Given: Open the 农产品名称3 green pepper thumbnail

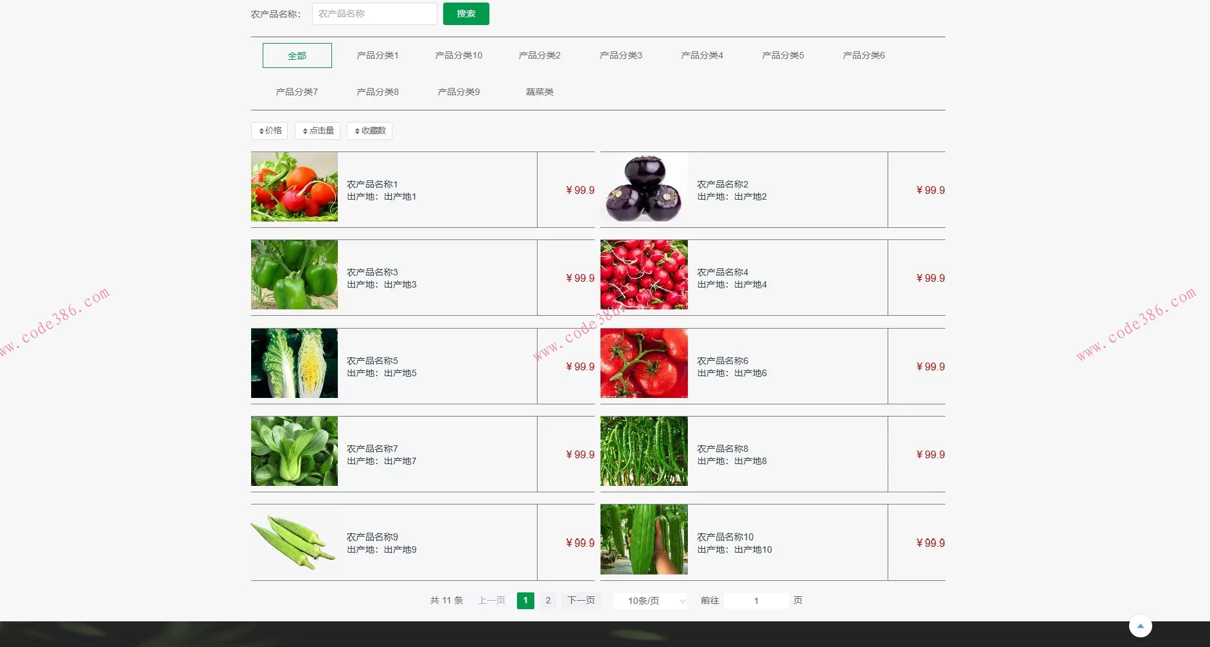Looking at the screenshot, I should pos(294,275).
